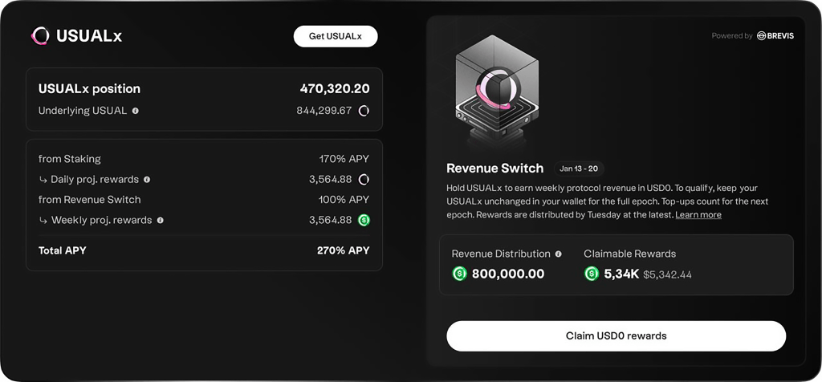The height and width of the screenshot is (382, 822).
Task: Click USUAL token icon beside underlying amount
Action: click(x=364, y=111)
